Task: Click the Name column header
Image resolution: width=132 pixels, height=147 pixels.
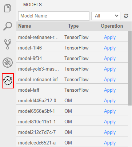Action: [25, 26]
